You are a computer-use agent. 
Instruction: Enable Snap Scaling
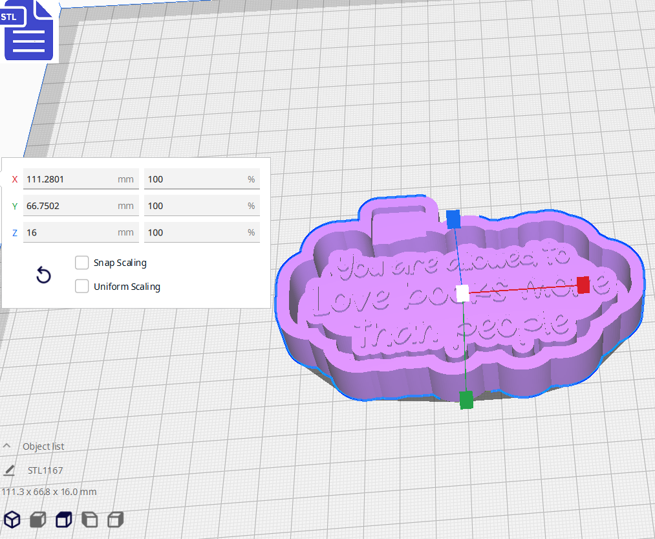(x=82, y=263)
